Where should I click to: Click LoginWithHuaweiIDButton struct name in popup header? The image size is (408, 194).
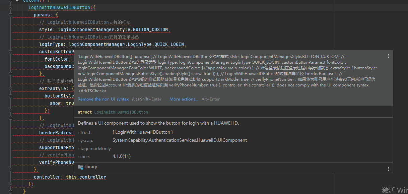[x=121, y=112]
